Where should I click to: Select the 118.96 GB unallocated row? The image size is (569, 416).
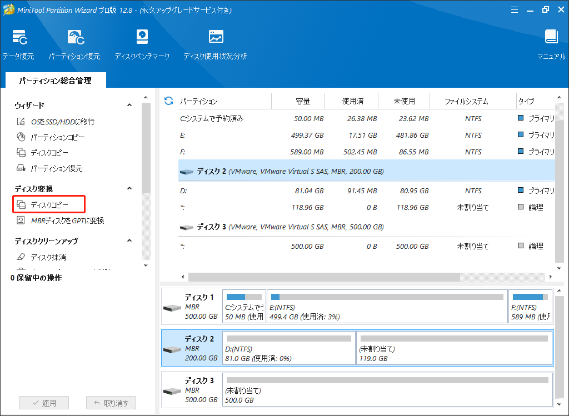pos(367,208)
